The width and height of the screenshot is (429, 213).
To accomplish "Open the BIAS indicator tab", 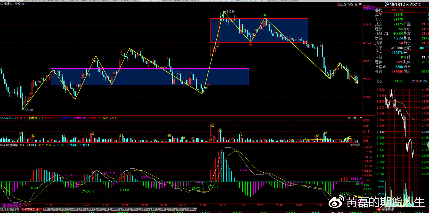I will (x=91, y=209).
